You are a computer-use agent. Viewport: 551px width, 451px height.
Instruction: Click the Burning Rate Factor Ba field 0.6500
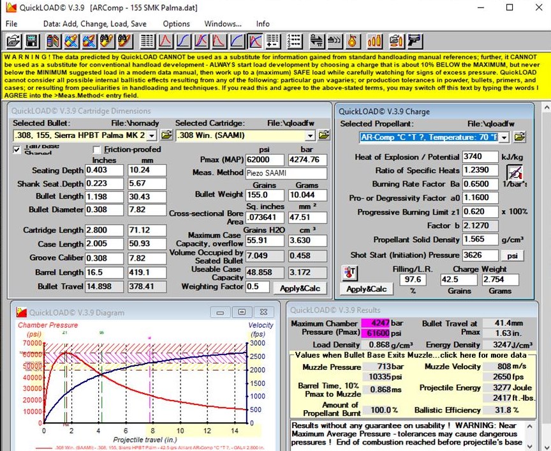click(480, 184)
